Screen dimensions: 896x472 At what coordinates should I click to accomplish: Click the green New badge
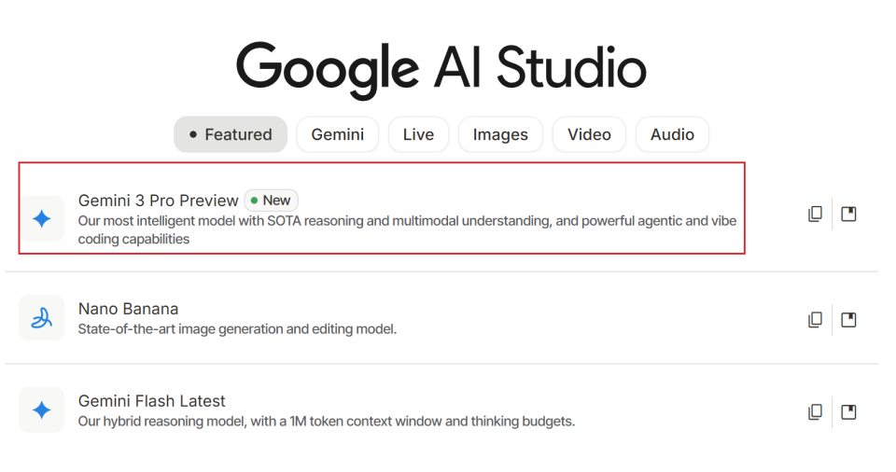272,201
